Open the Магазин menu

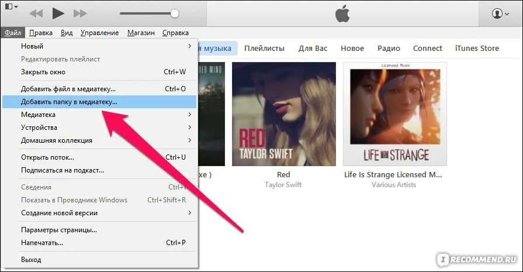click(x=141, y=33)
